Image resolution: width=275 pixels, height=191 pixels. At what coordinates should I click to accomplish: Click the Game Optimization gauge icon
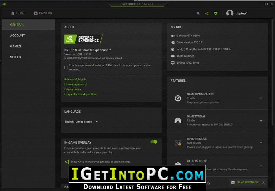click(x=178, y=98)
